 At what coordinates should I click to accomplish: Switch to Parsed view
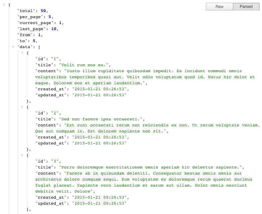tap(246, 7)
